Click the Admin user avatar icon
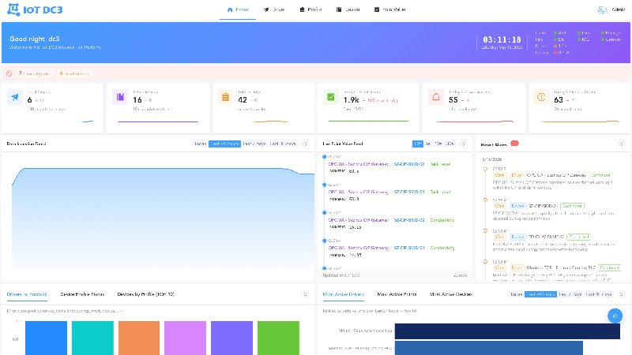Image resolution: width=632 pixels, height=355 pixels. (602, 9)
